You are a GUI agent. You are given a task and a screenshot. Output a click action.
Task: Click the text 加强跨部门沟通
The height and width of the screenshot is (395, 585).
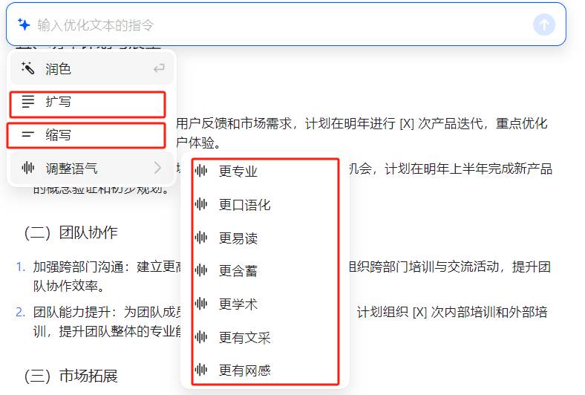78,267
